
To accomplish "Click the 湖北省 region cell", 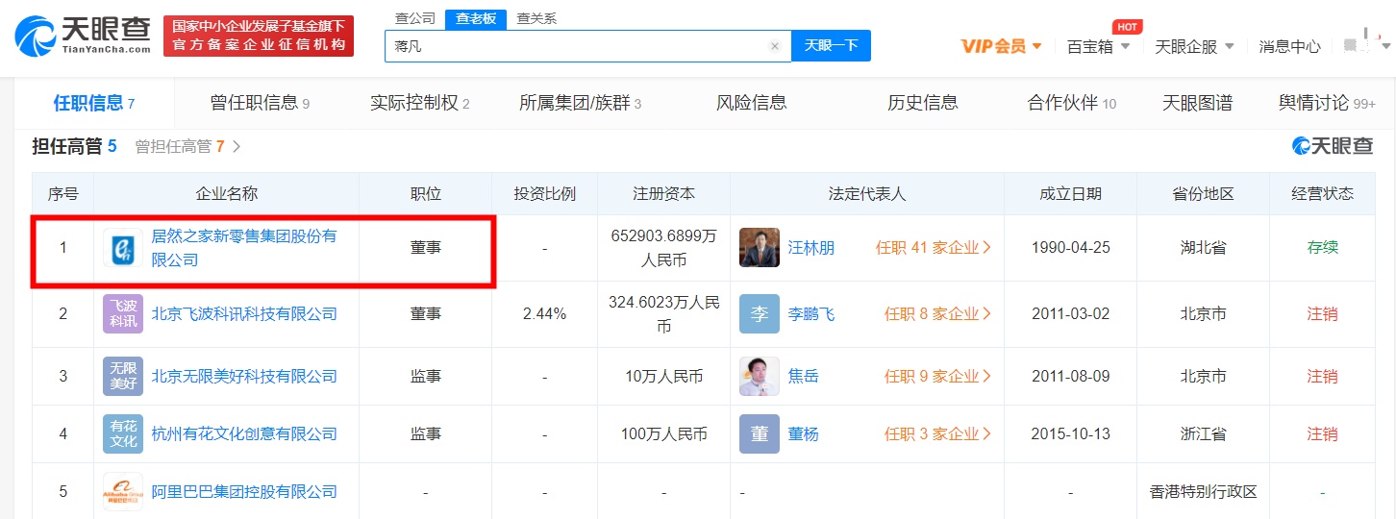I will (x=1203, y=248).
